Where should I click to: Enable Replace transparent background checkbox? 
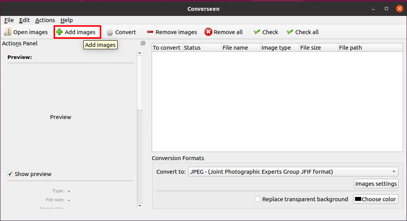click(258, 199)
